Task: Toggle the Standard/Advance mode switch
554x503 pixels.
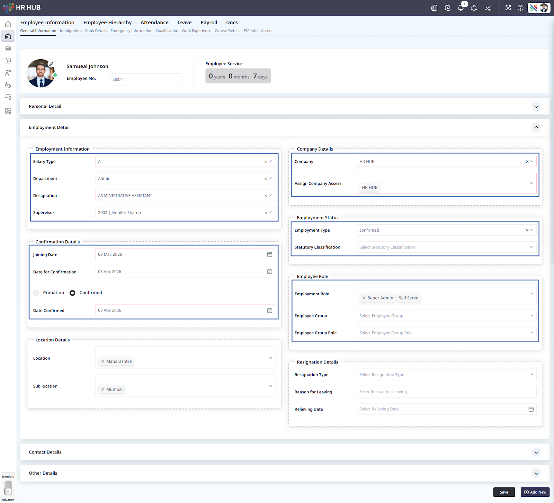Action: [8, 488]
